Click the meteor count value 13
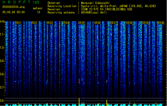This screenshot has height=106, width=167. 38,12
